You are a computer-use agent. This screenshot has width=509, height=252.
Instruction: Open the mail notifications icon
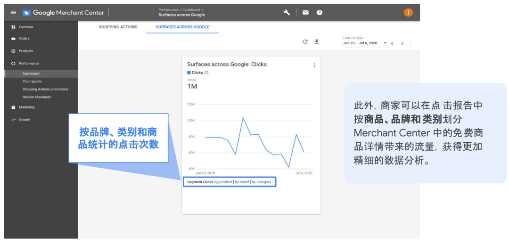tap(305, 13)
